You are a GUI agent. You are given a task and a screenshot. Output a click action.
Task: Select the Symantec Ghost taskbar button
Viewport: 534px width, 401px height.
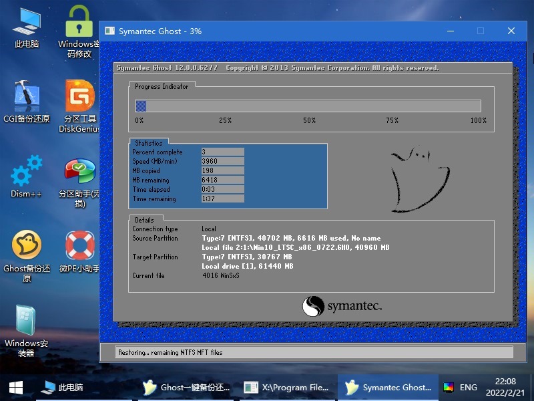tap(388, 387)
